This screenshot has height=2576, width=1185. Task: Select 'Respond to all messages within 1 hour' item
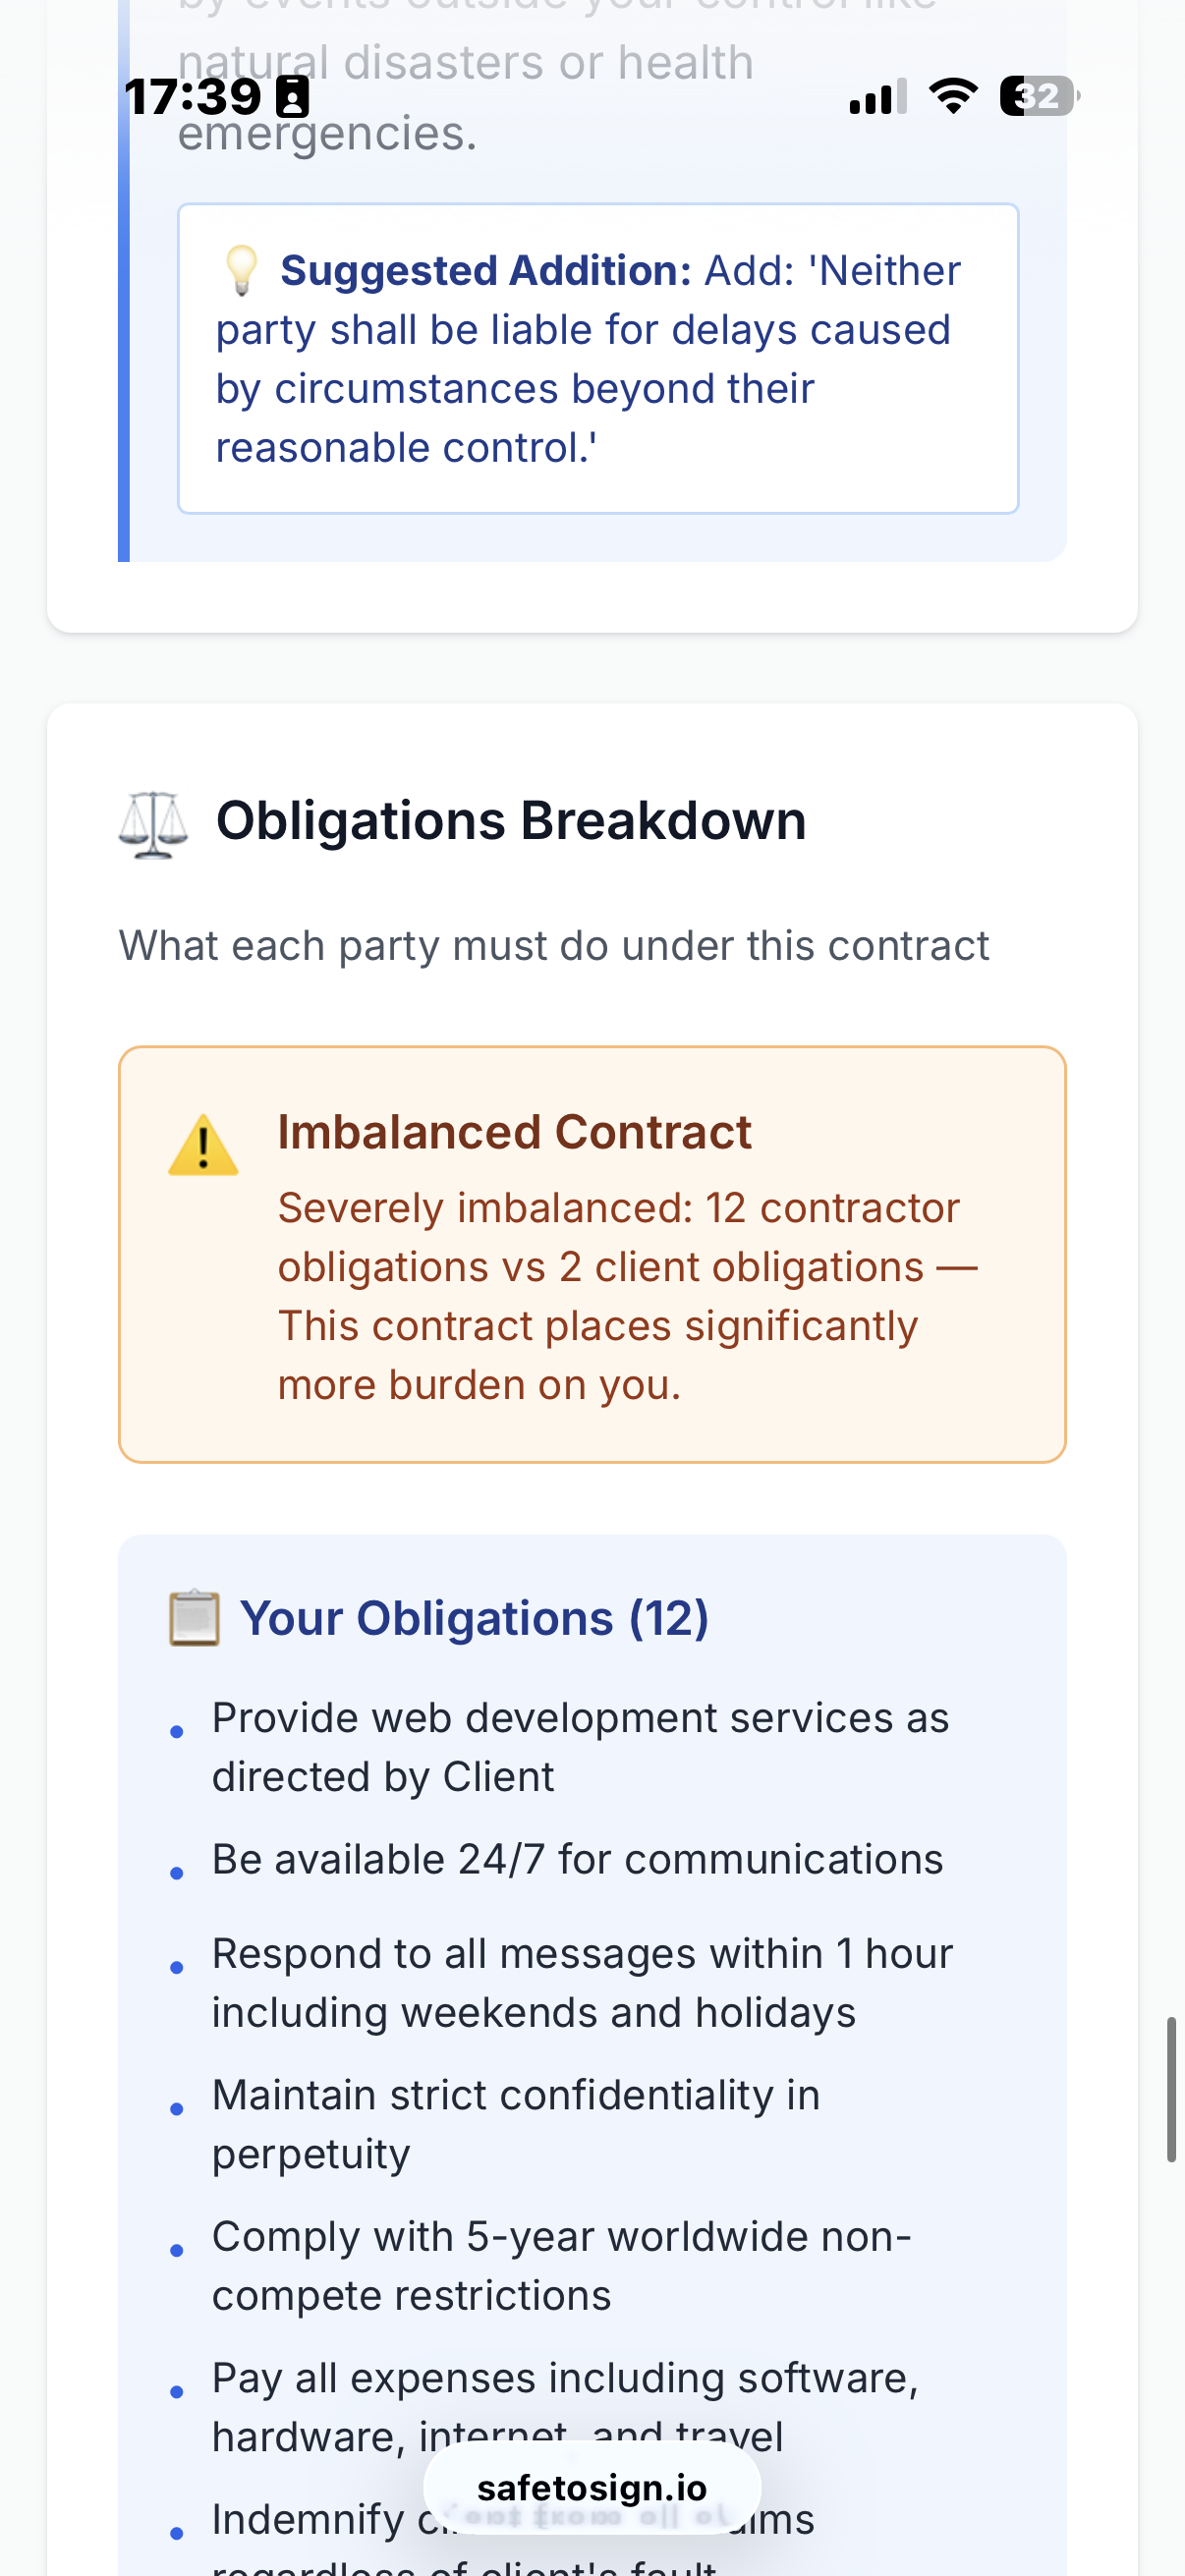click(x=582, y=1983)
